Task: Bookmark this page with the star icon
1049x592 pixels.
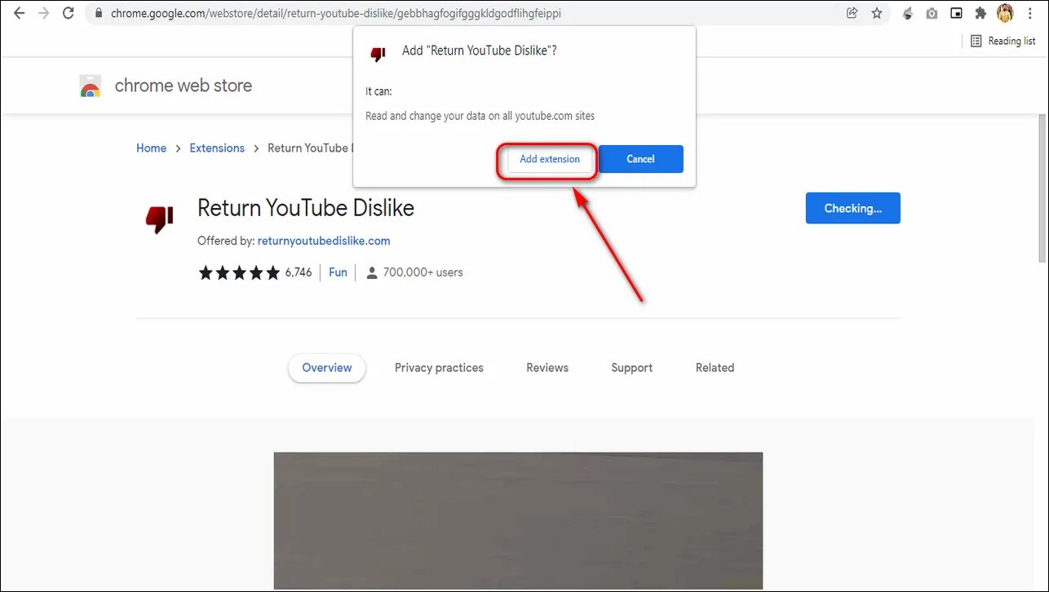Action: tap(877, 13)
